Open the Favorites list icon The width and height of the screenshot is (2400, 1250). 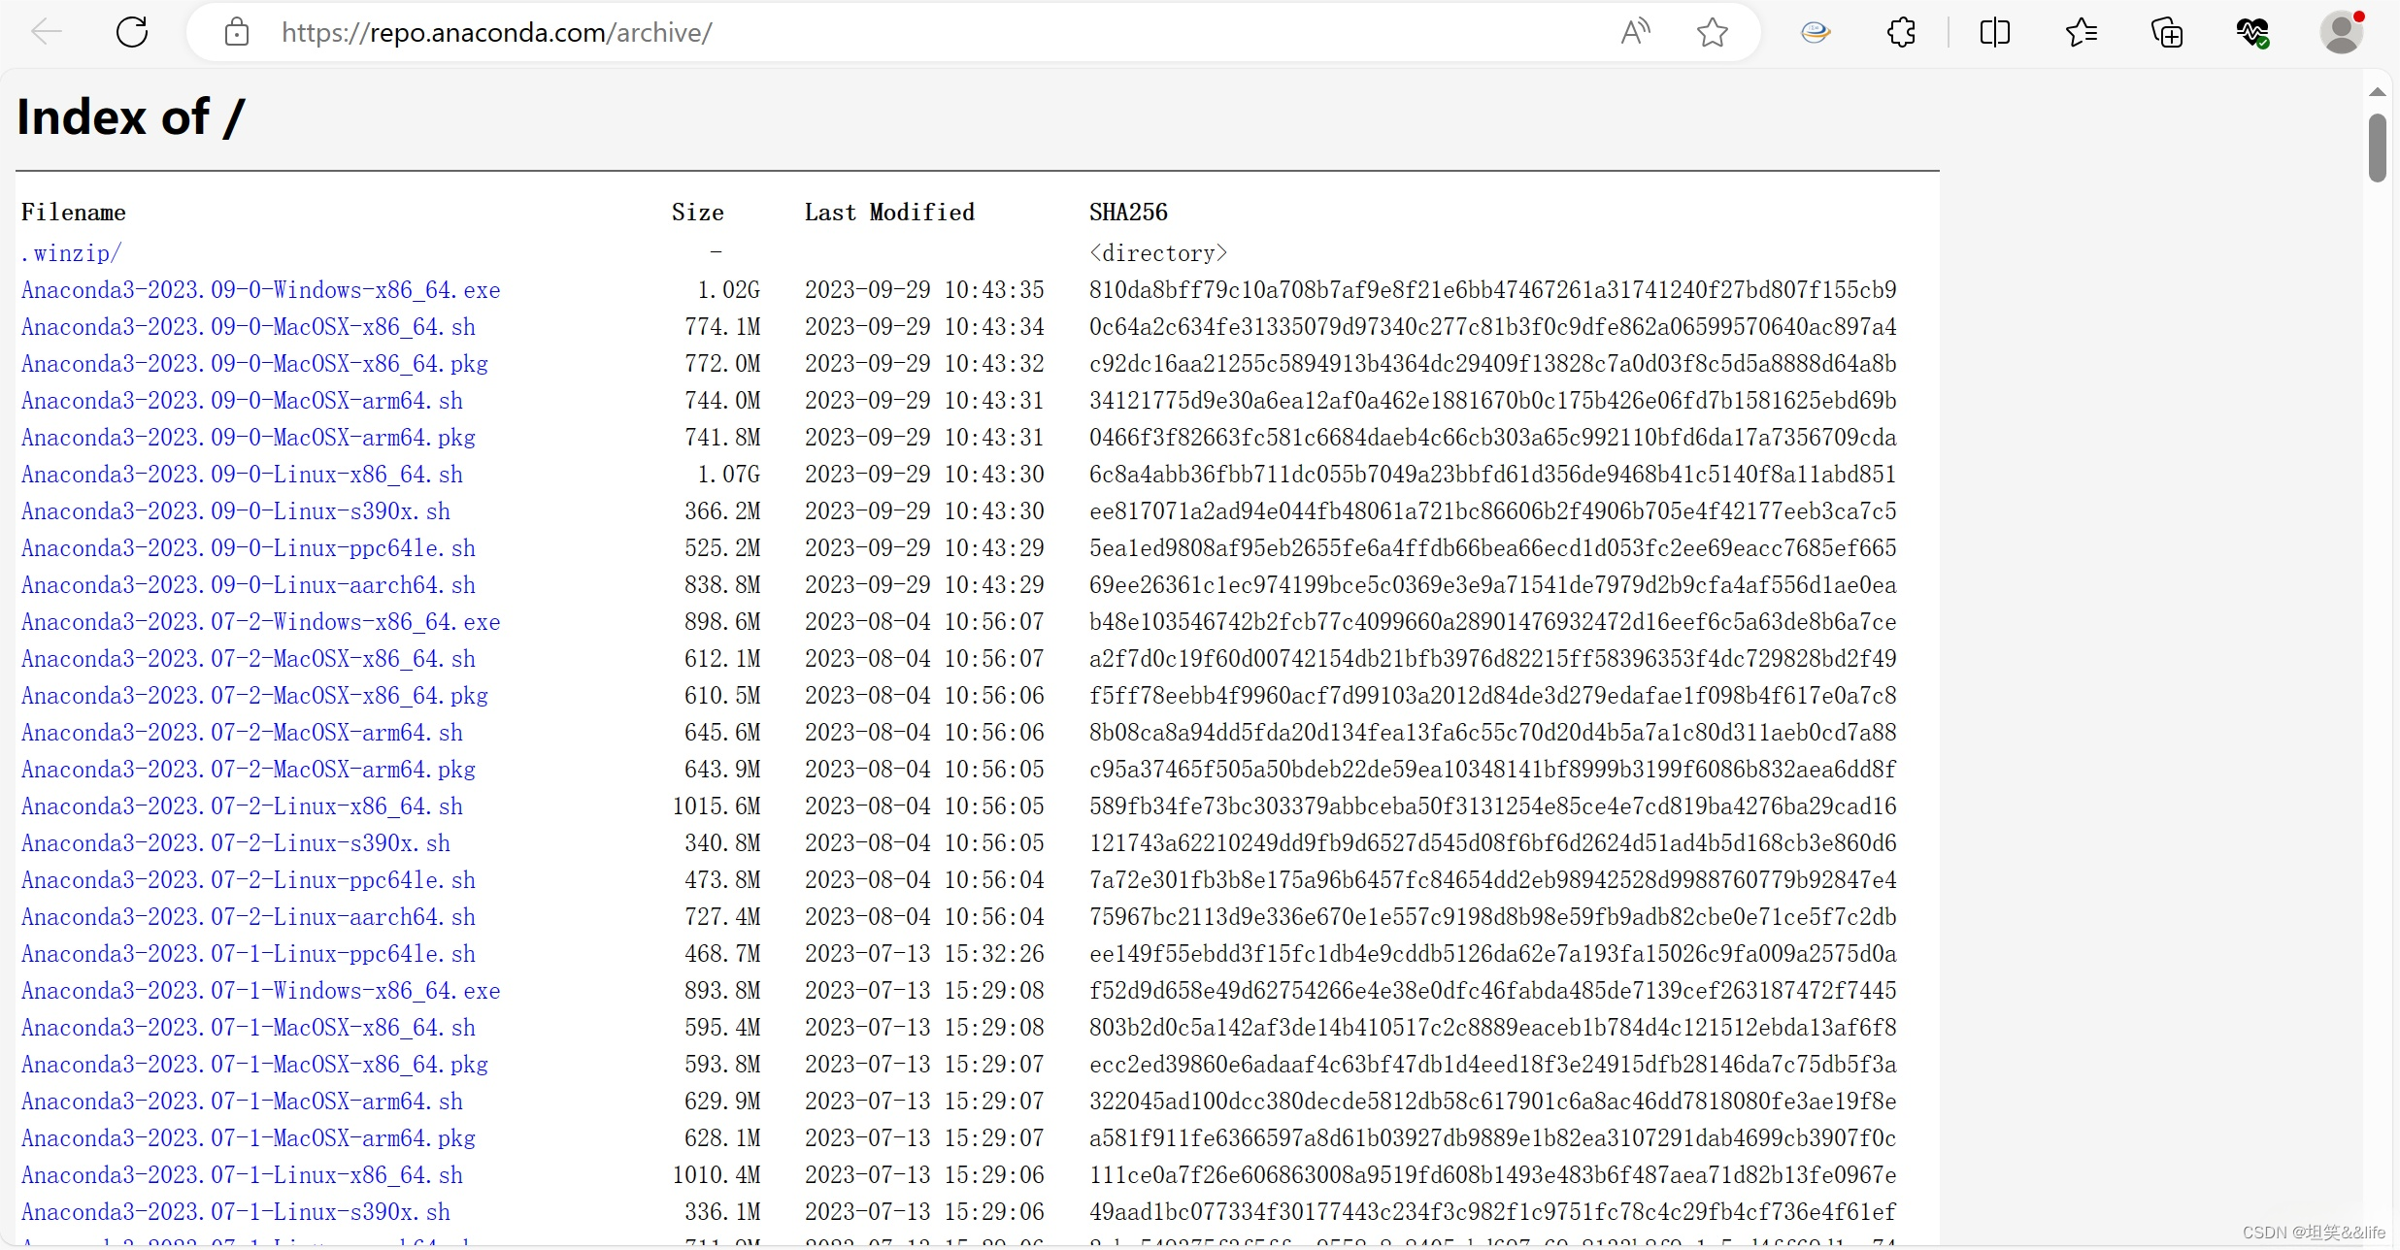2081,32
